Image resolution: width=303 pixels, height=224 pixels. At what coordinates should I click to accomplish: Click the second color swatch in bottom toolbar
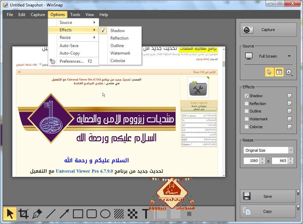point(176,214)
